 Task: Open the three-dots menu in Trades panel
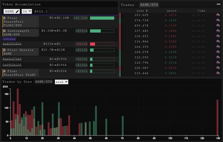[218, 4]
